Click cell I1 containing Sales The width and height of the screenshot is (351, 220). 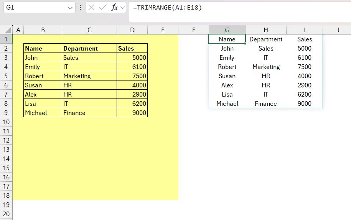[x=305, y=39]
